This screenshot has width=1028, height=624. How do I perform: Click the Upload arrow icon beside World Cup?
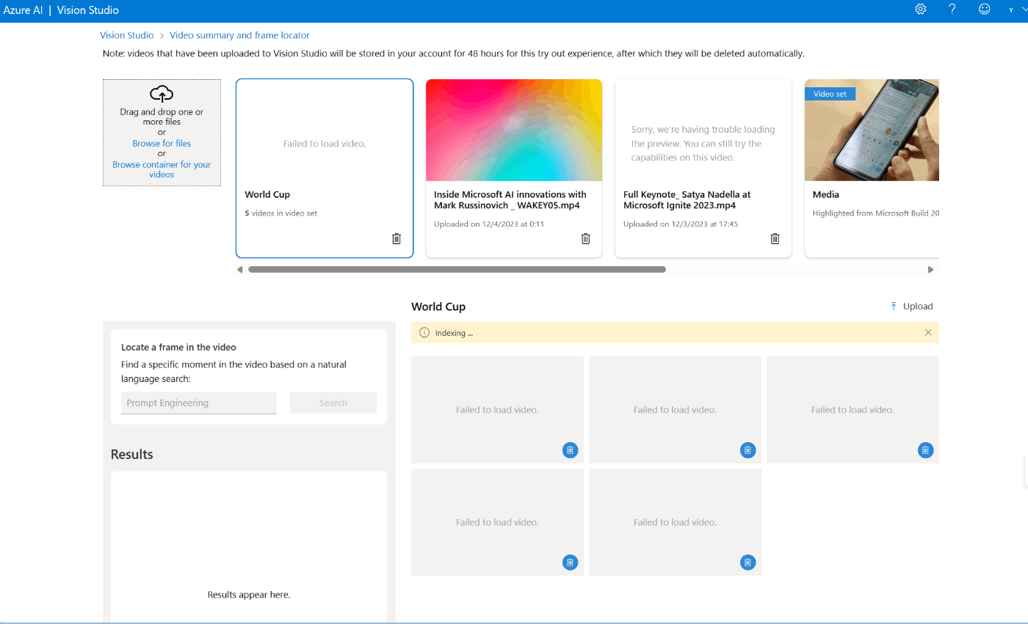(x=894, y=307)
